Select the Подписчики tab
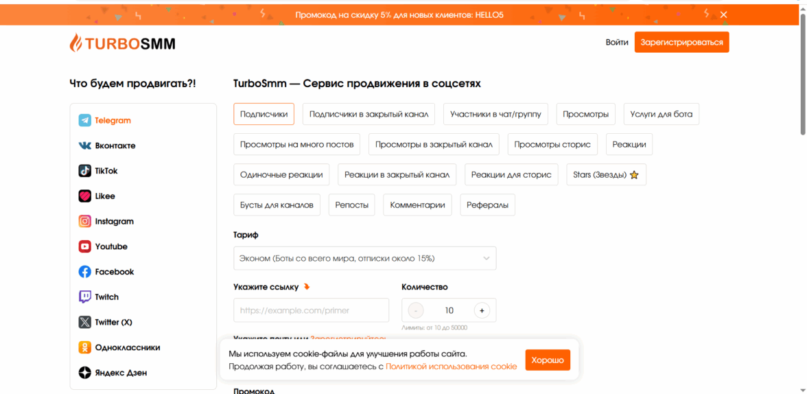The height and width of the screenshot is (394, 807). (x=264, y=115)
